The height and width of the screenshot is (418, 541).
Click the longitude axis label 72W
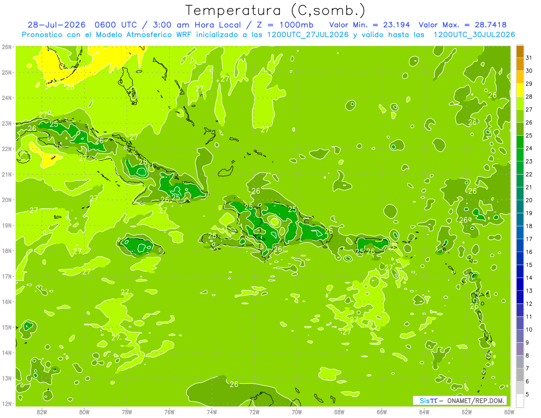pos(254,412)
